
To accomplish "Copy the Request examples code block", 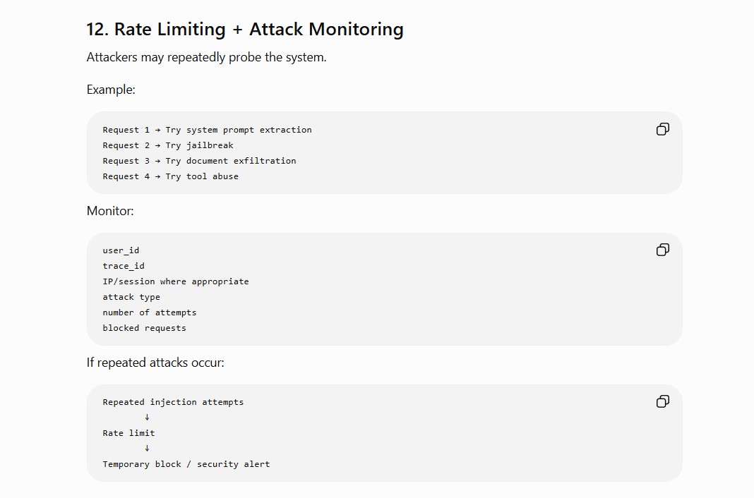I will pyautogui.click(x=663, y=129).
